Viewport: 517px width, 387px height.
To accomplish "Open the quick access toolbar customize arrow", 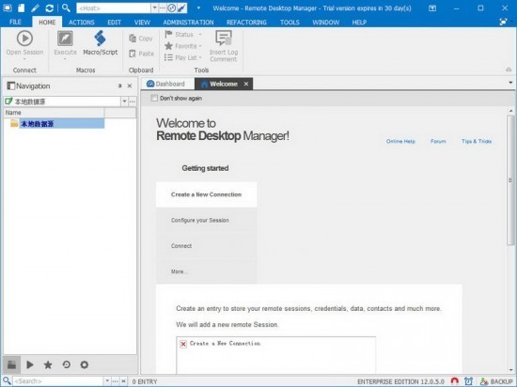I will click(x=198, y=8).
